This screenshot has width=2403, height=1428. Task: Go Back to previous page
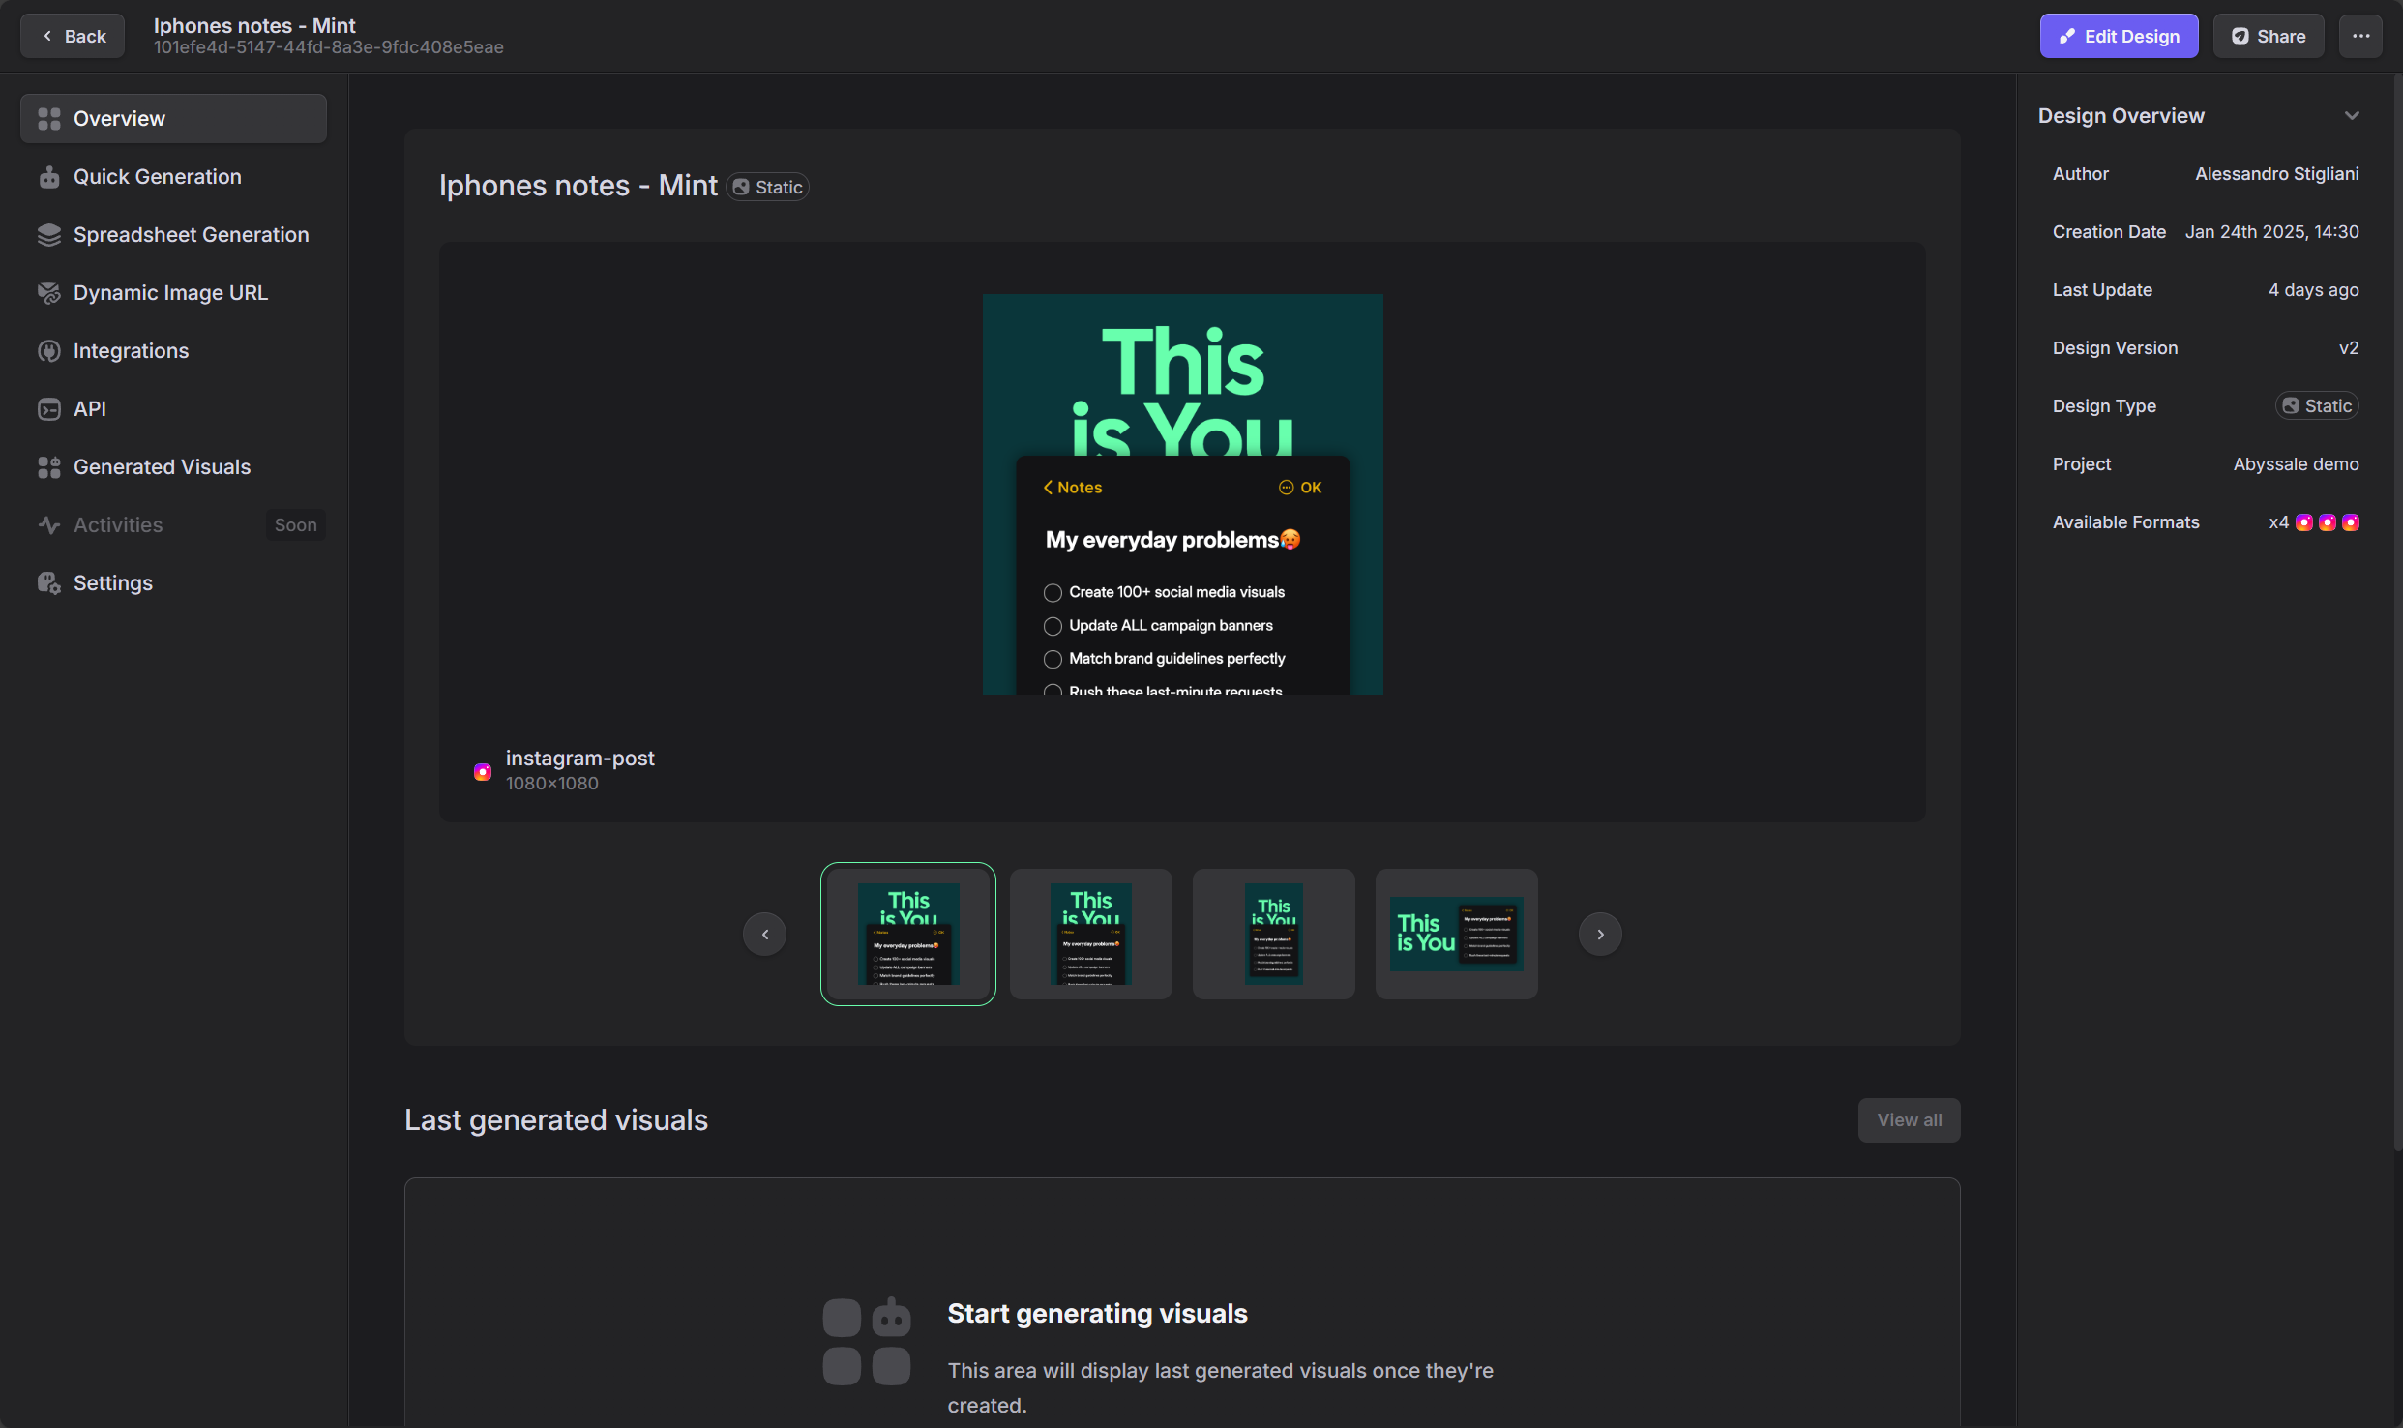click(73, 36)
